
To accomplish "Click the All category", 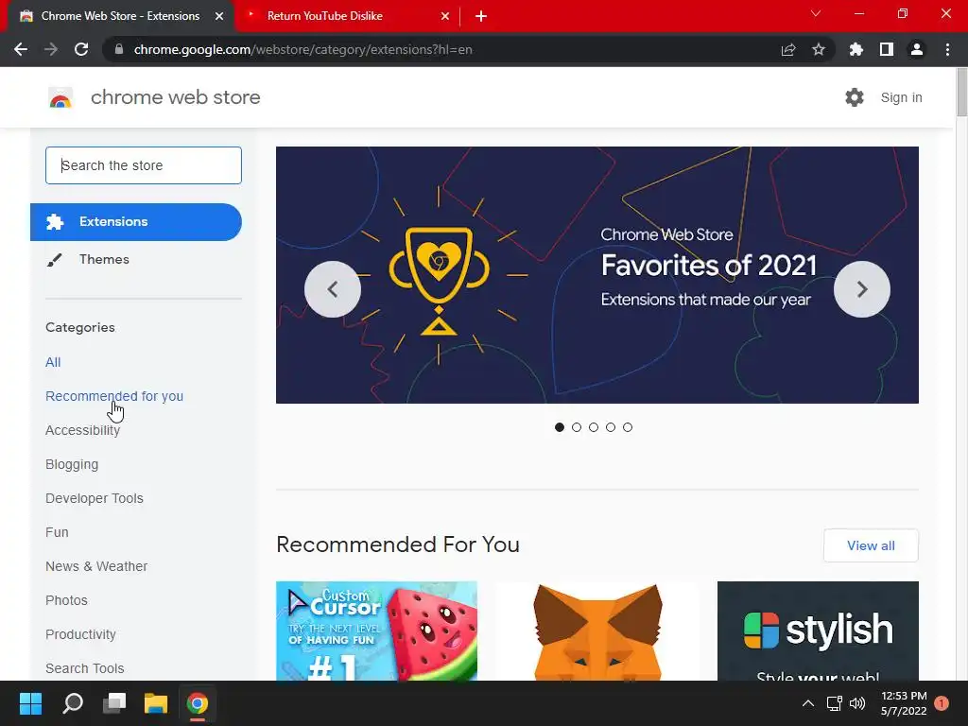I will (53, 362).
